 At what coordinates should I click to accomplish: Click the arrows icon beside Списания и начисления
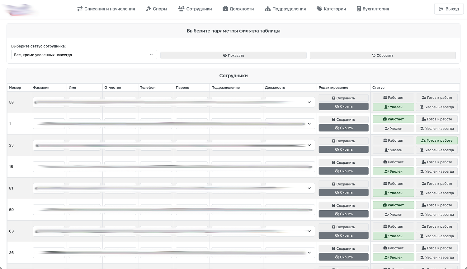point(80,9)
